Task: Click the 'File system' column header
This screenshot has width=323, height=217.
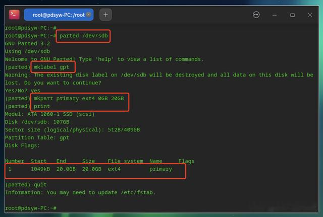Action: pyautogui.click(x=126, y=161)
